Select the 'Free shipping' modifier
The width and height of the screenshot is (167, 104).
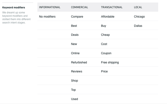(x=110, y=63)
